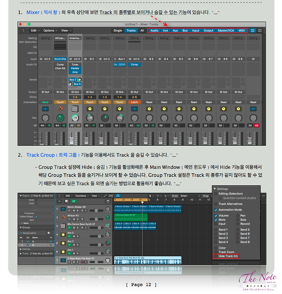Enable the Solo checkbox in group Settings

pyautogui.click(x=238, y=220)
